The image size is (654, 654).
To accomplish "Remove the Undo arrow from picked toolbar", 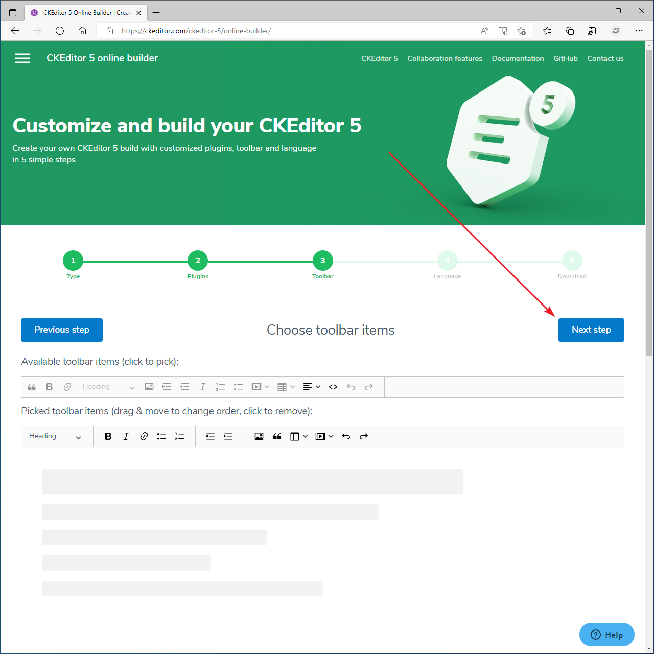I will click(x=346, y=436).
